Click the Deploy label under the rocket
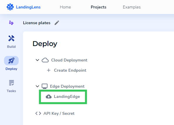Viewport: 174px width, 125px height. coord(11,69)
